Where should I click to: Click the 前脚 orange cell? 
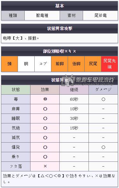click(60, 64)
